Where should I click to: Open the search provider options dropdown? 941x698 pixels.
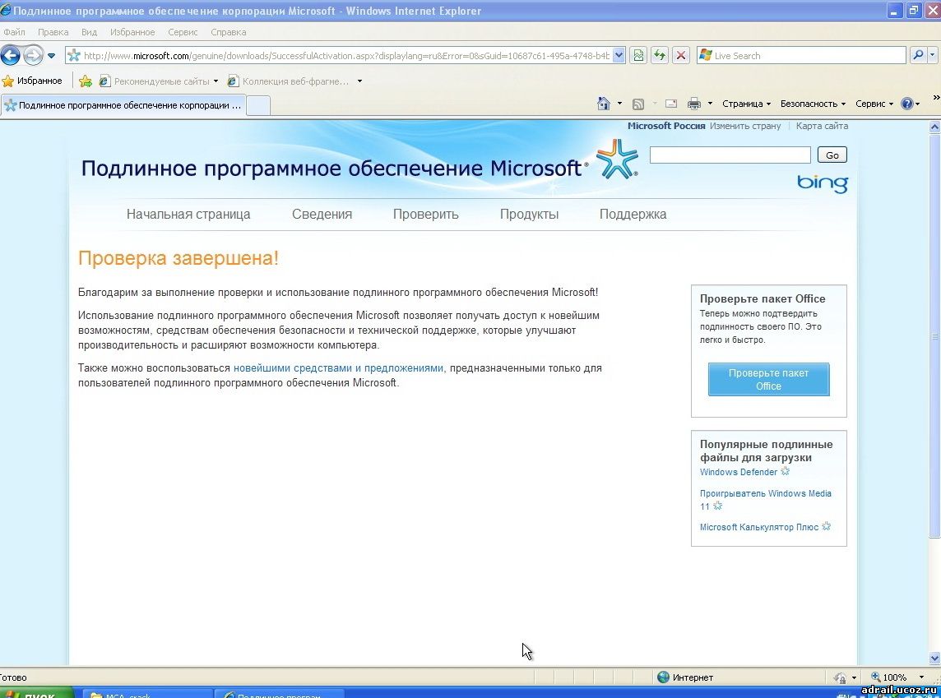(x=933, y=56)
